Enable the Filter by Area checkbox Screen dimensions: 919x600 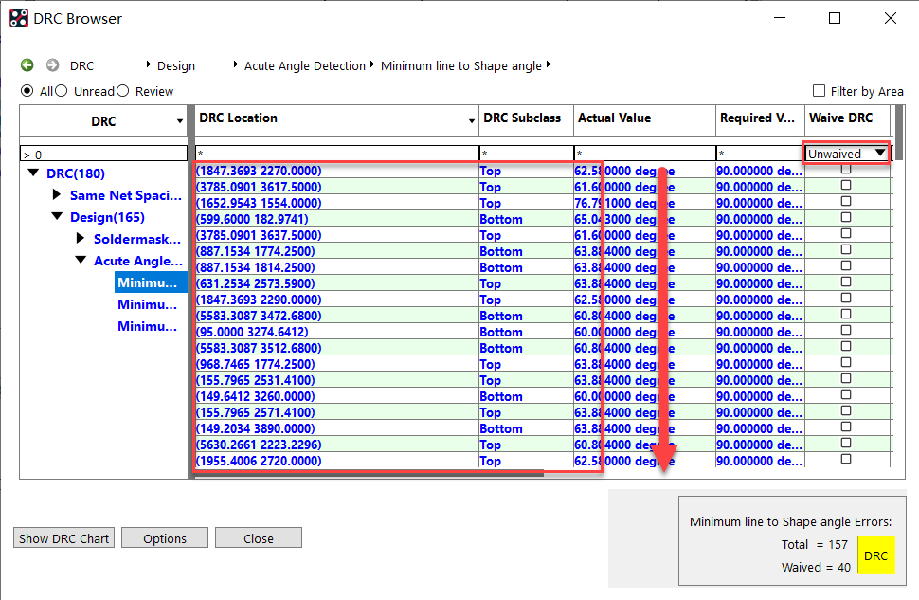click(x=820, y=91)
